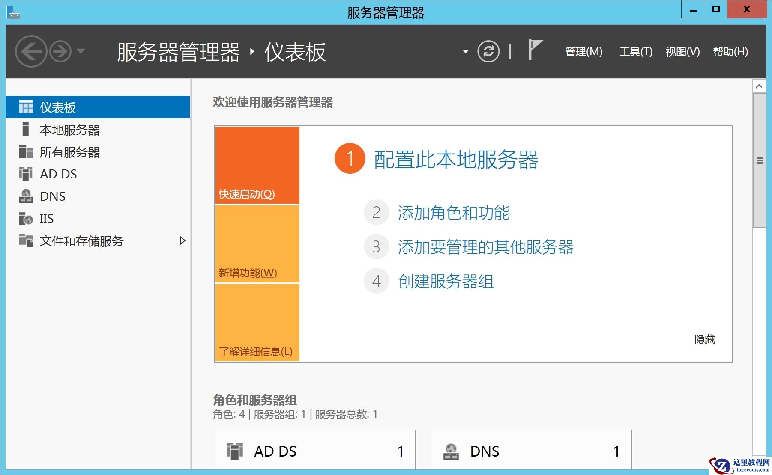This screenshot has height=475, width=772.
Task: Click the 隐藏 link to hide the welcome tile
Action: click(x=705, y=339)
